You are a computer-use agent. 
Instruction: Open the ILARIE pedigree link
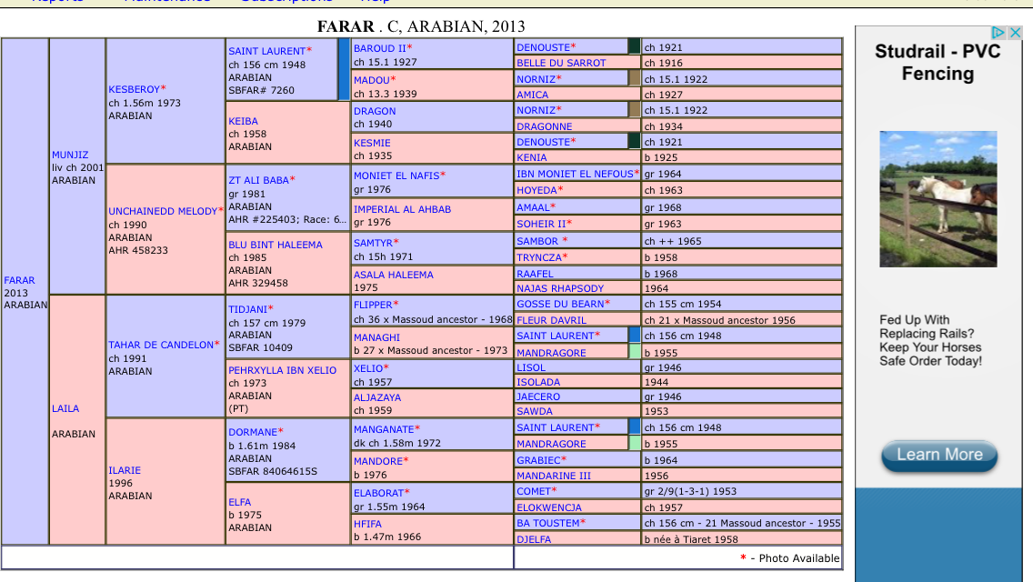[125, 471]
